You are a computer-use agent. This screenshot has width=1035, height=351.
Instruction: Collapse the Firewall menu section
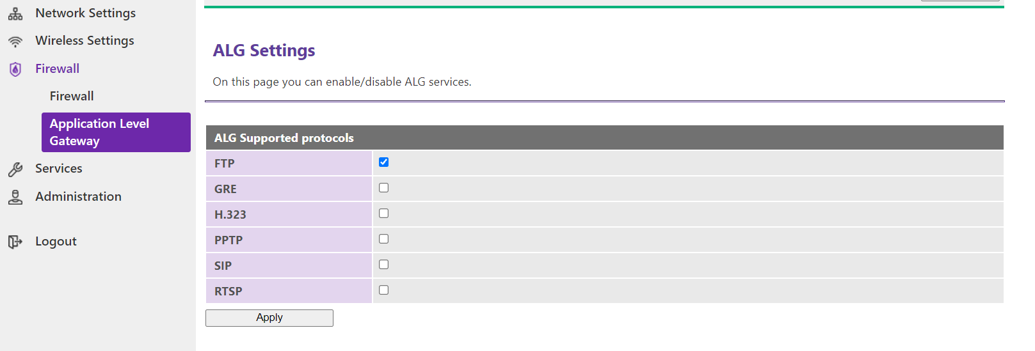pyautogui.click(x=57, y=69)
